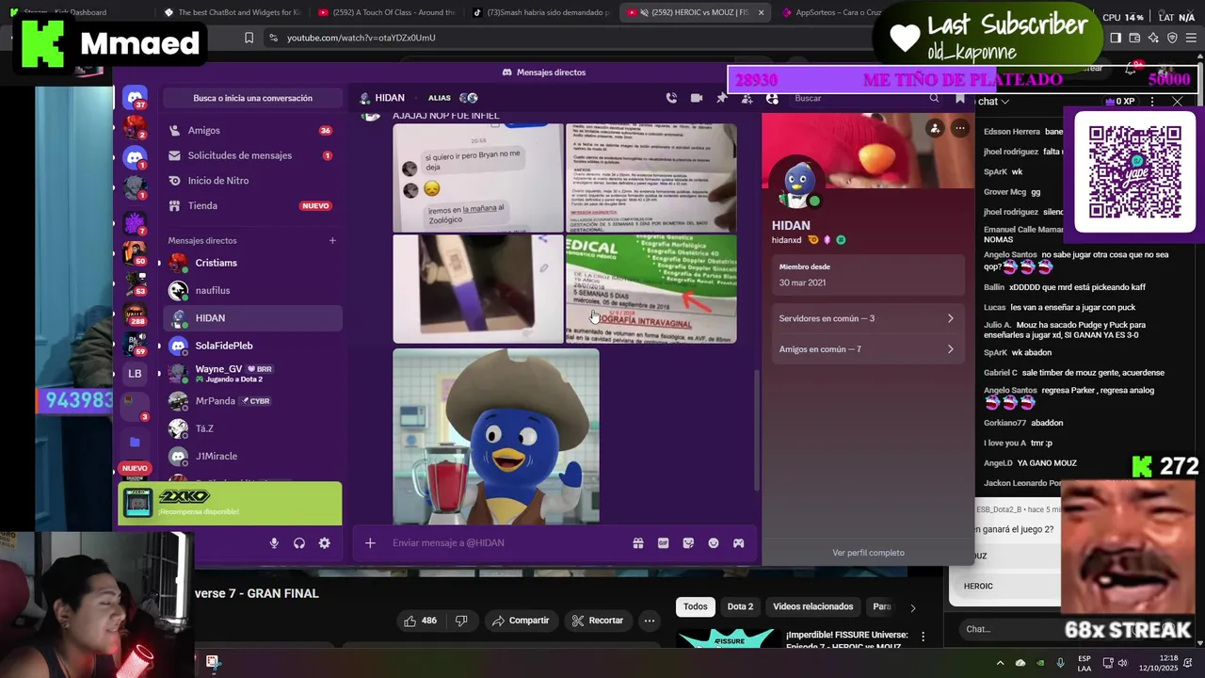Open the Wayne_GV conversation

click(x=252, y=373)
